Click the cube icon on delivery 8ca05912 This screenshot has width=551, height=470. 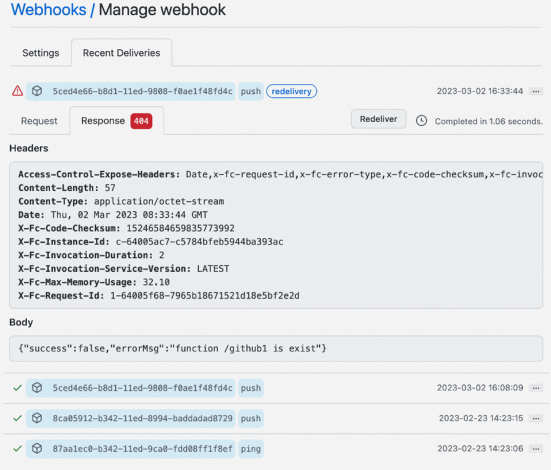[x=37, y=418]
